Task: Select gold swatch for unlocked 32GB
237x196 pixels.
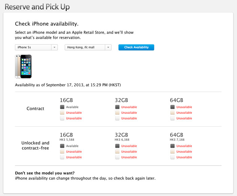Action: (117, 152)
